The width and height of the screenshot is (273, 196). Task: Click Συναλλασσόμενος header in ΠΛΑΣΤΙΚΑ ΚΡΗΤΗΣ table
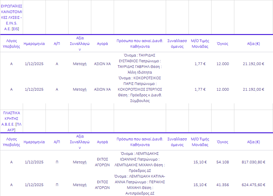(177, 142)
